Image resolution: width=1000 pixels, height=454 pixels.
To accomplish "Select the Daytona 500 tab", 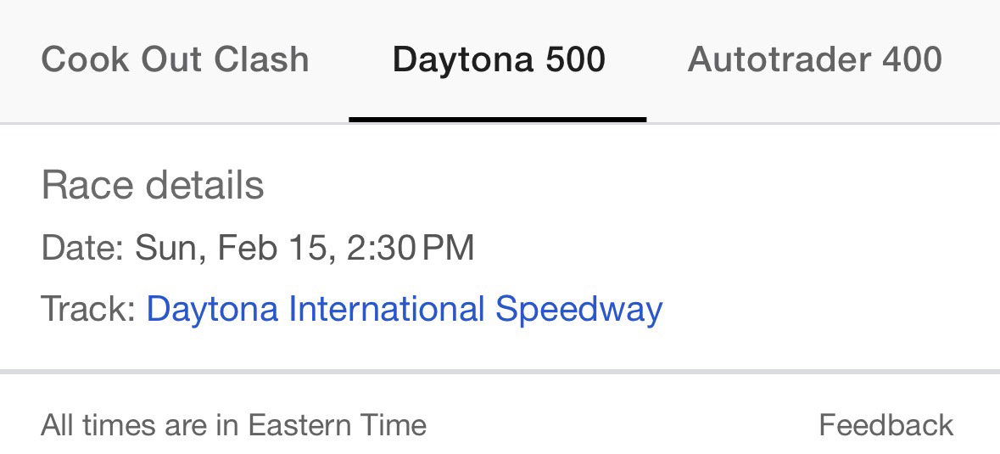I will tap(498, 59).
